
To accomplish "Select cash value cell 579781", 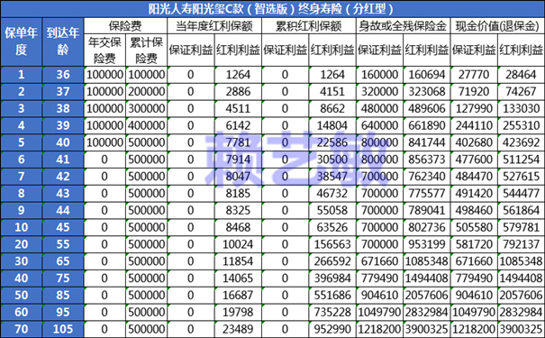I will [x=521, y=228].
